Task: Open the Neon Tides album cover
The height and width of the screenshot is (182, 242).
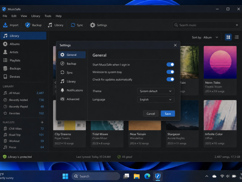Action: (x=220, y=62)
